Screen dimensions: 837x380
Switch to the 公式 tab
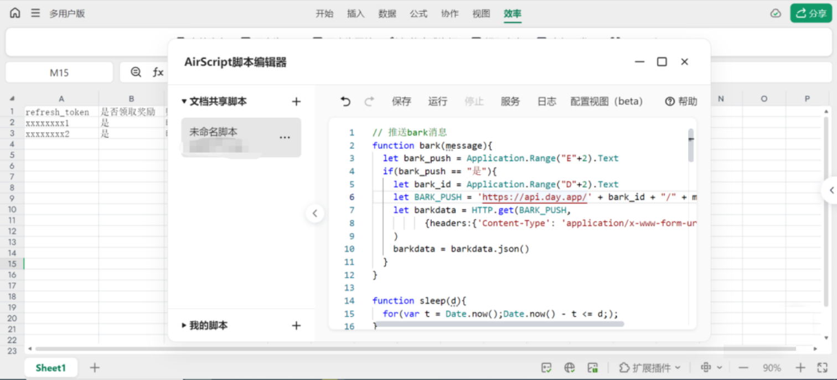pos(418,14)
